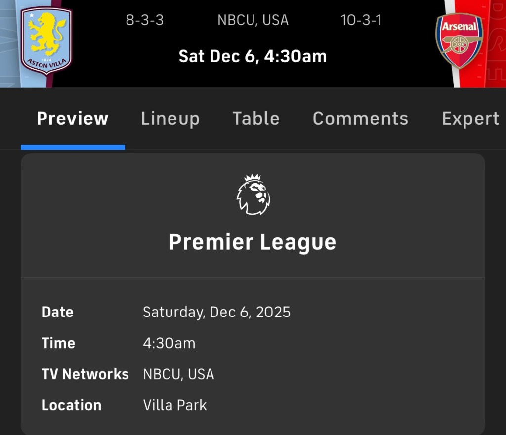506x435 pixels.
Task: Select the Expert tab
Action: pyautogui.click(x=470, y=119)
